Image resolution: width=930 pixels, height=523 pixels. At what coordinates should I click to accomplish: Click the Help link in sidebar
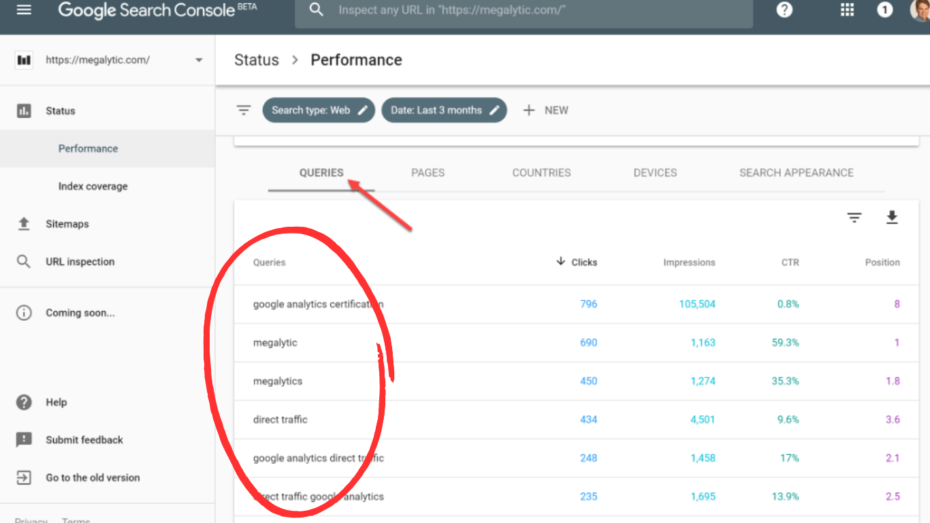[57, 402]
